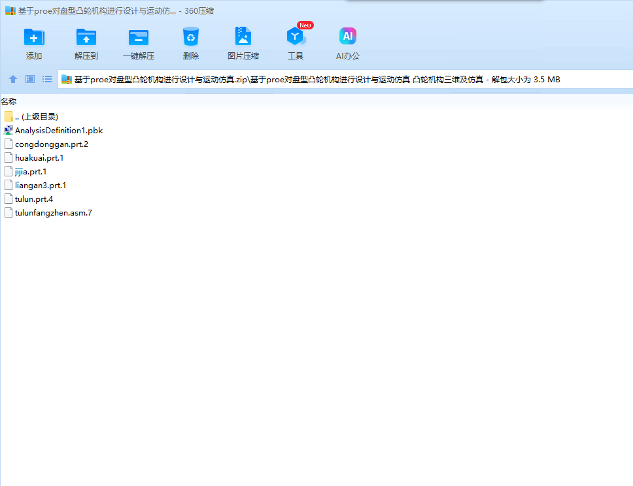Launch the AI办公 feature
Viewport: 633px width, 486px height.
(348, 37)
